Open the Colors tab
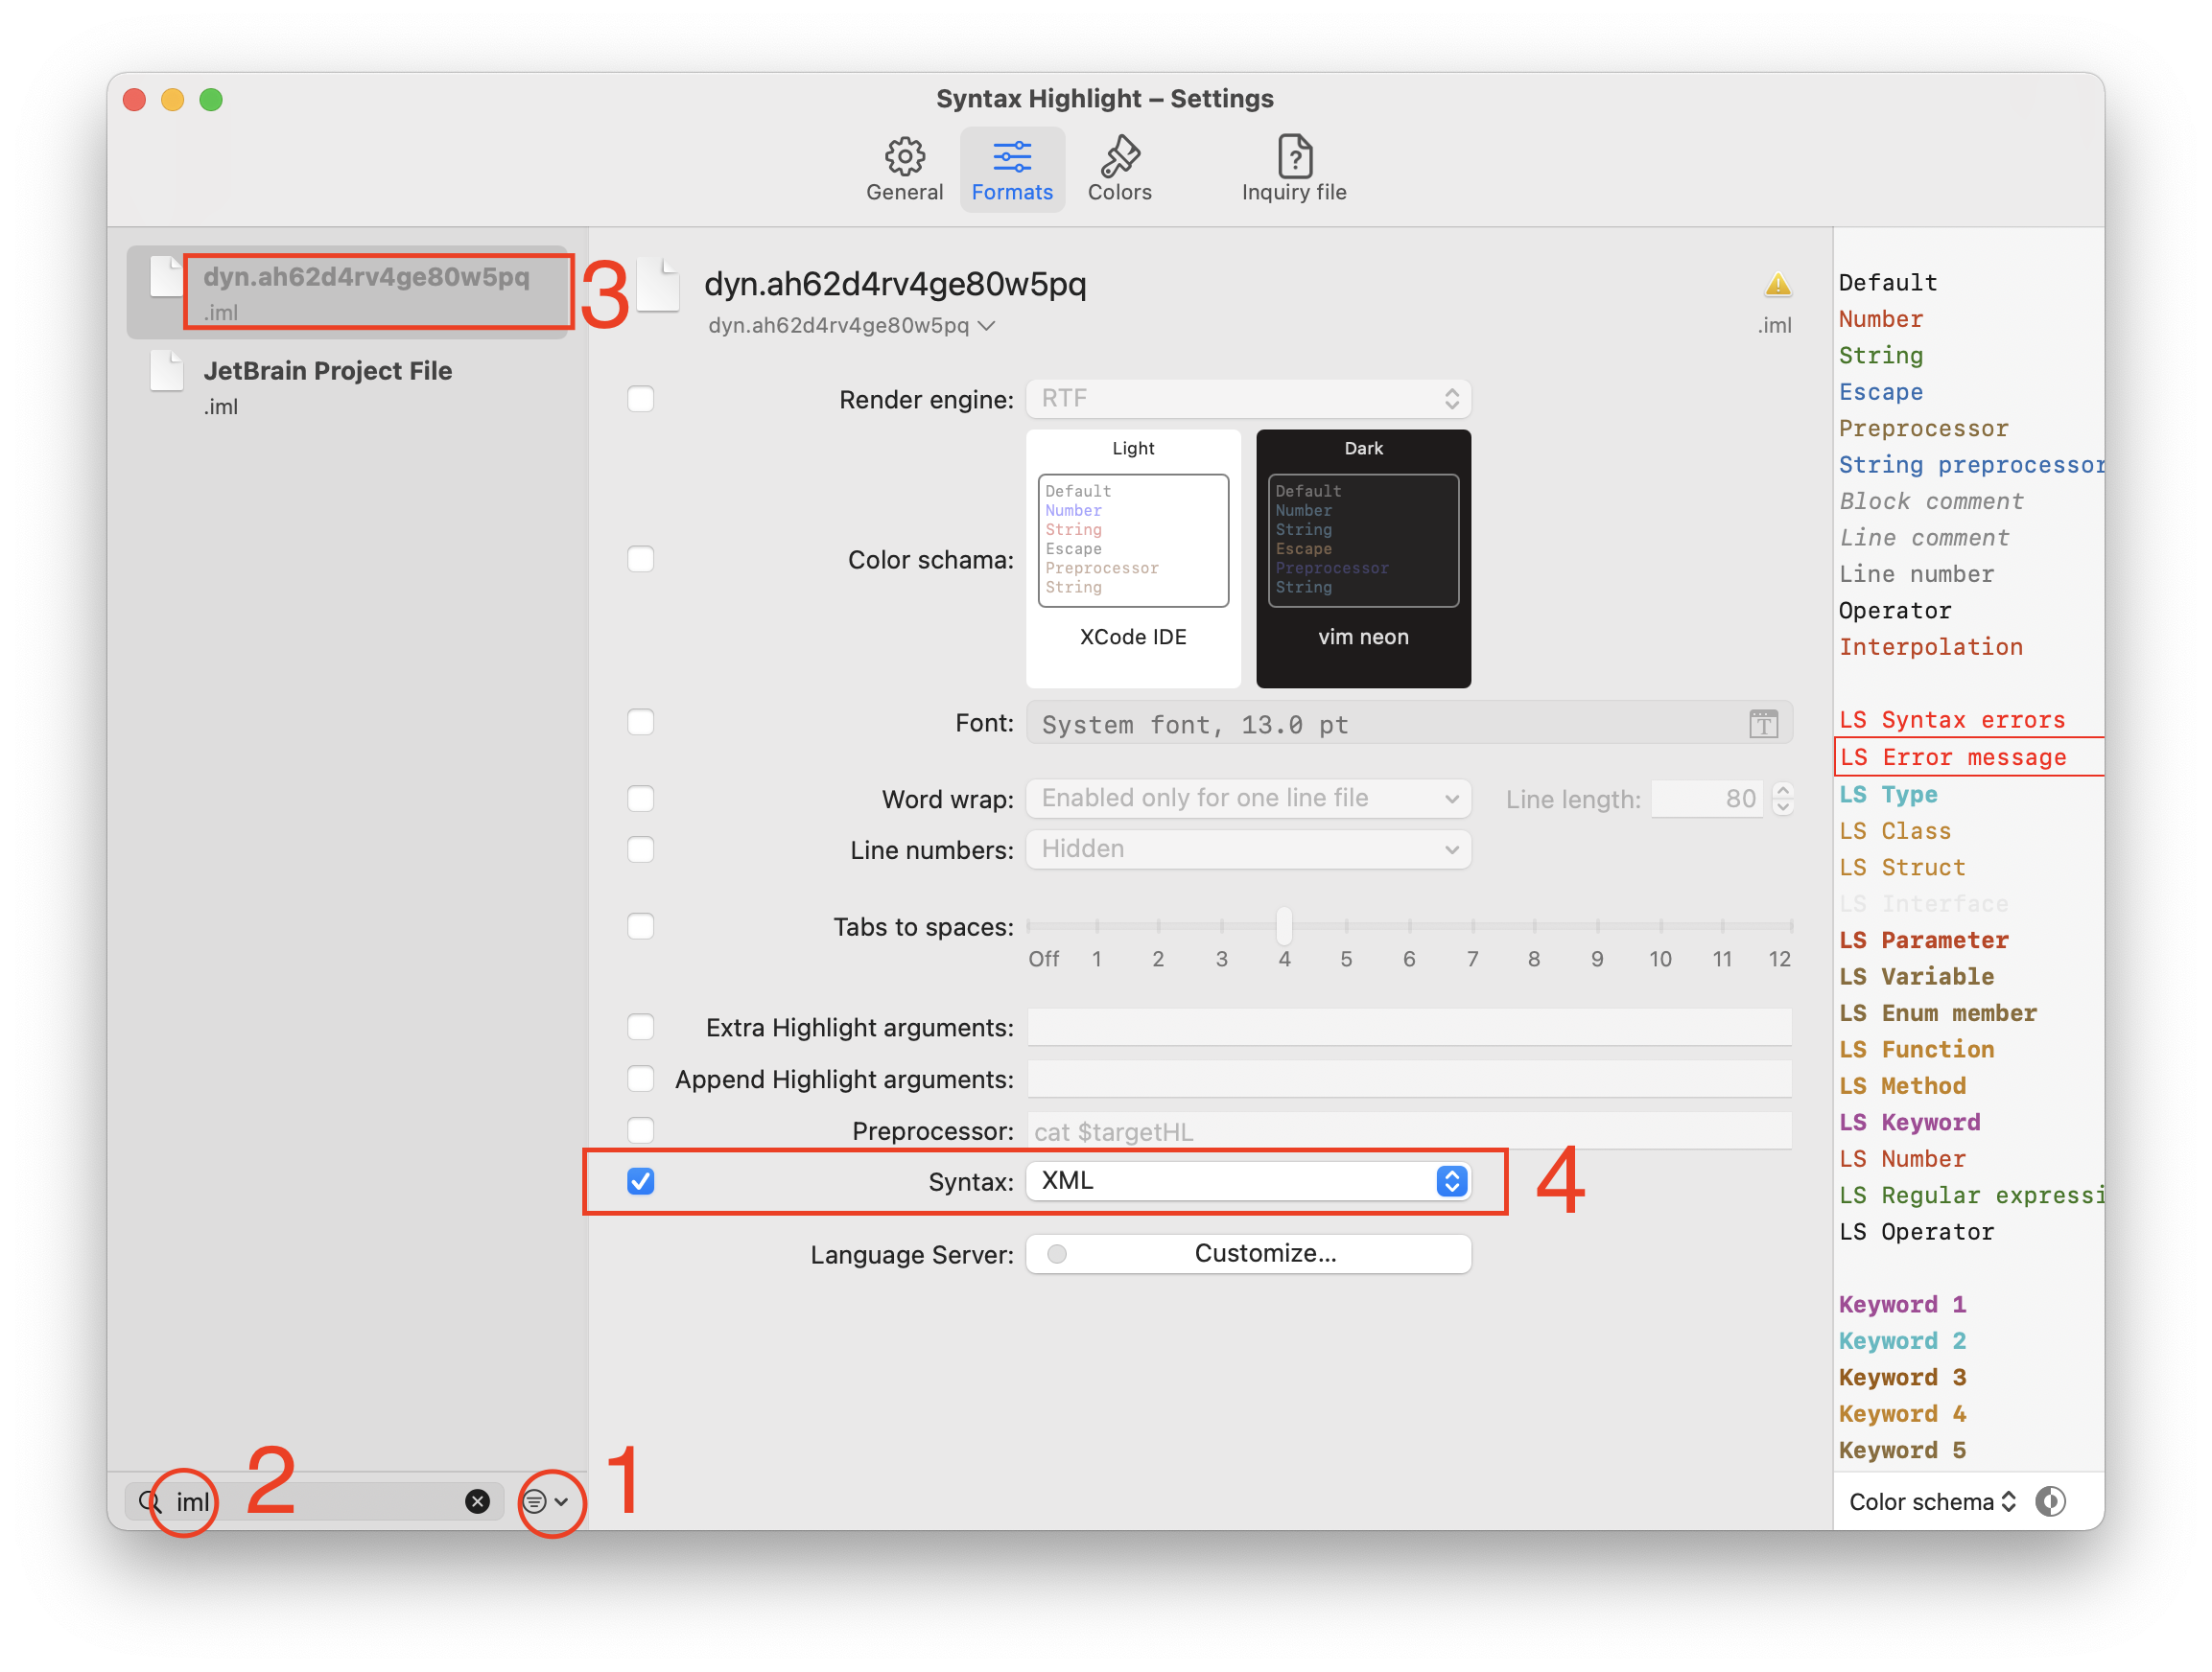The image size is (2212, 1672). point(1119,169)
